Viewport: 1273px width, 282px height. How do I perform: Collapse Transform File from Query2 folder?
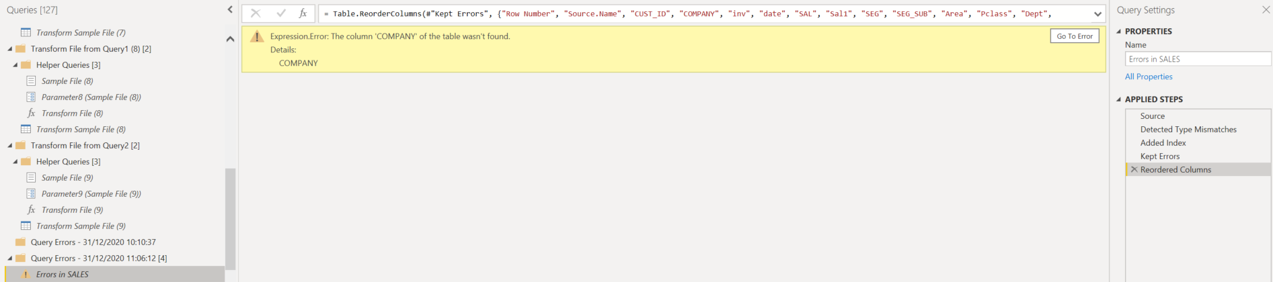click(x=10, y=146)
